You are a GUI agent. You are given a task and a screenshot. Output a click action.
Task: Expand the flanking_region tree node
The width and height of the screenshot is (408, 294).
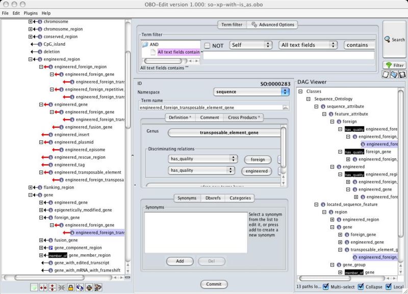(x=30, y=187)
